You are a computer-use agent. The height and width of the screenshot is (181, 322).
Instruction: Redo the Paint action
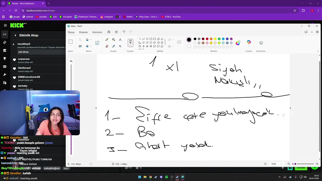point(131,32)
